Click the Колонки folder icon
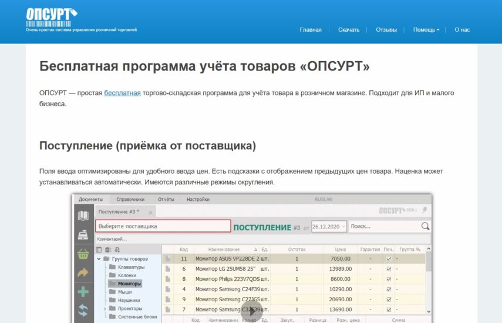 point(112,275)
